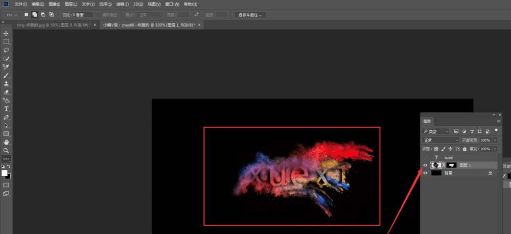511x234 pixels.
Task: Lock transparent pixels in Layers panel
Action: [436, 149]
